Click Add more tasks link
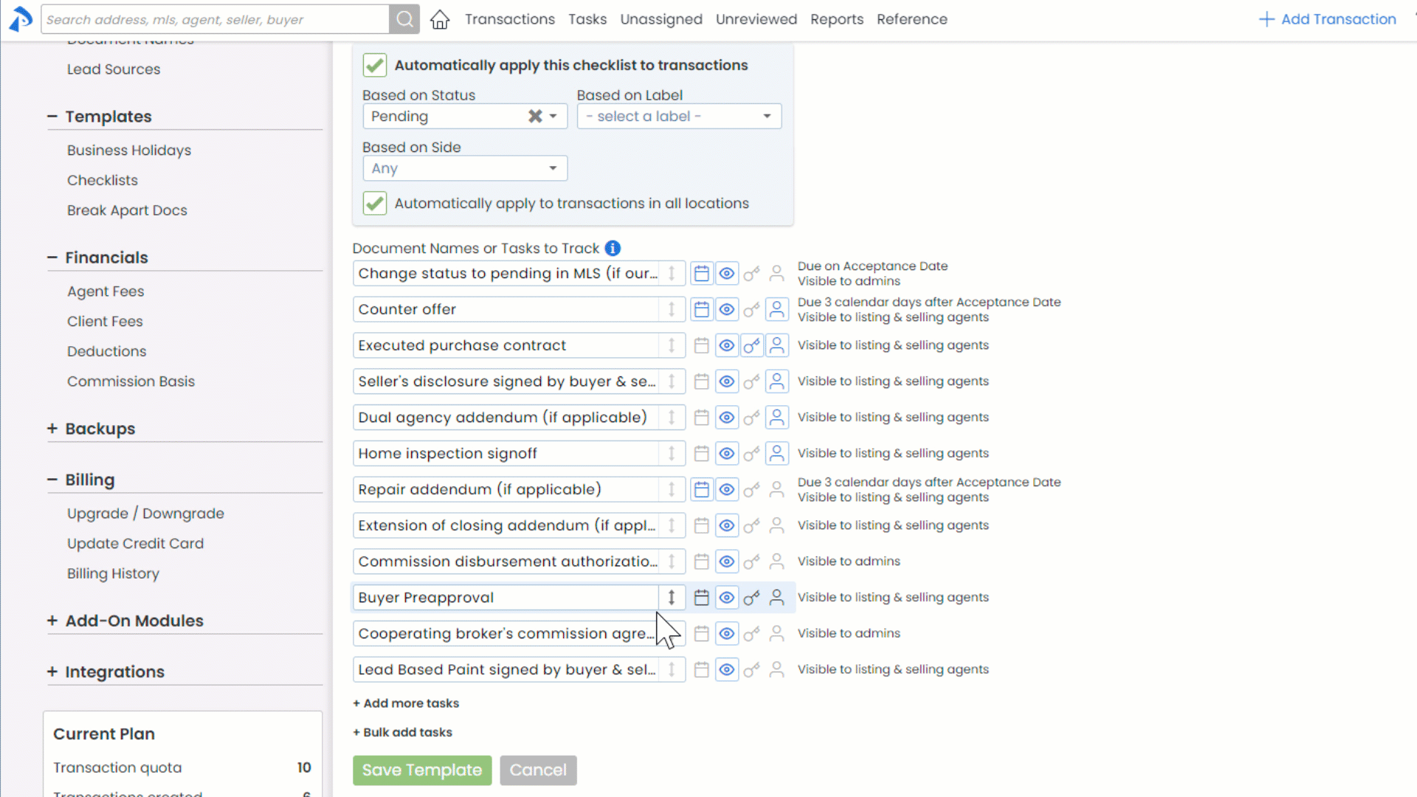The width and height of the screenshot is (1417, 797). [x=406, y=703]
